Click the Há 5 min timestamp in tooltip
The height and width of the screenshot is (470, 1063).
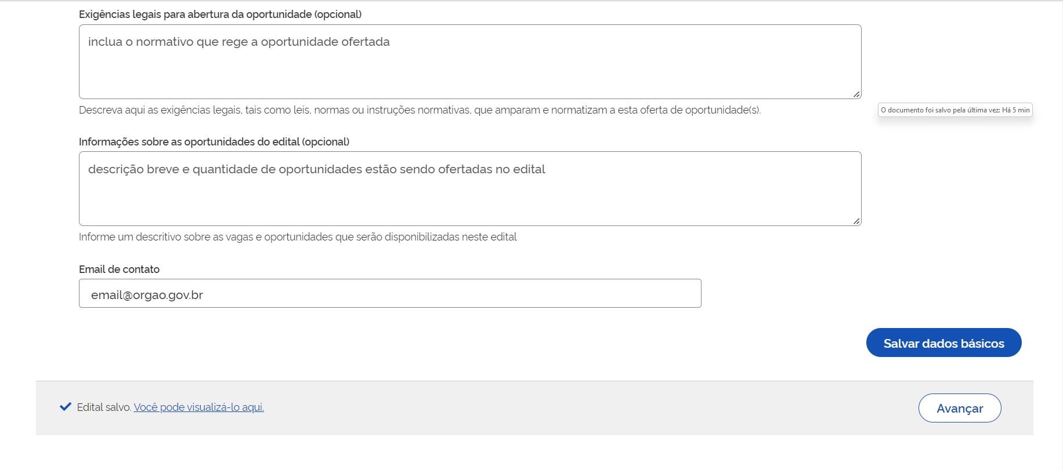pos(1015,110)
